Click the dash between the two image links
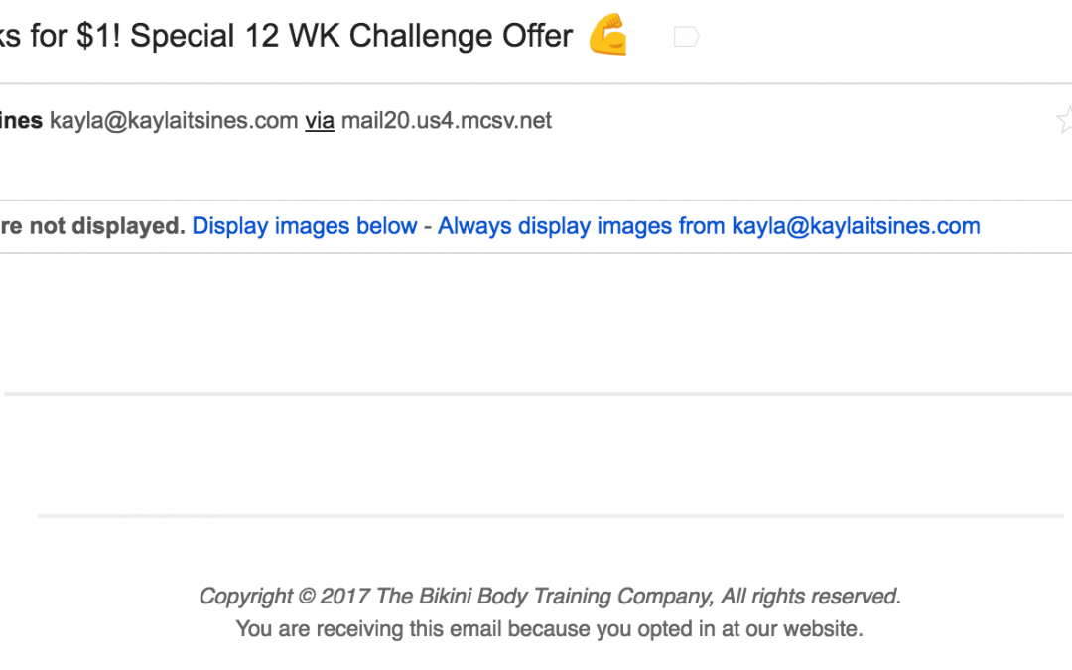Screen dimensions: 1072x670 pos(427,227)
